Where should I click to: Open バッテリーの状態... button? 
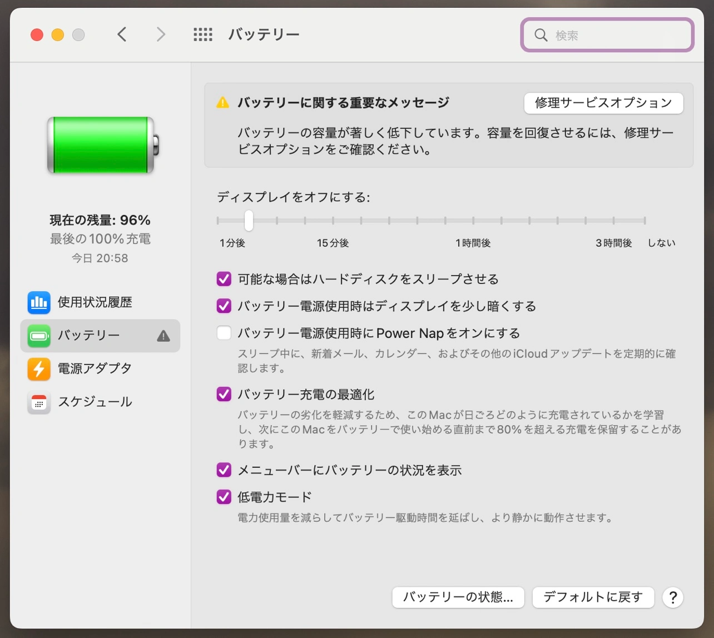coord(458,597)
